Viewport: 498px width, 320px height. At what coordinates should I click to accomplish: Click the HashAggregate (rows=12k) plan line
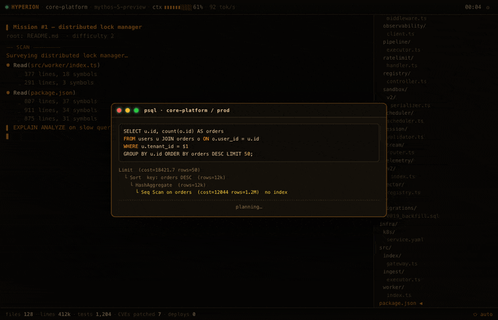pos(170,185)
